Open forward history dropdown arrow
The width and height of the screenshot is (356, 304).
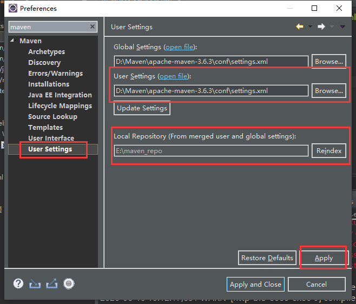point(332,27)
